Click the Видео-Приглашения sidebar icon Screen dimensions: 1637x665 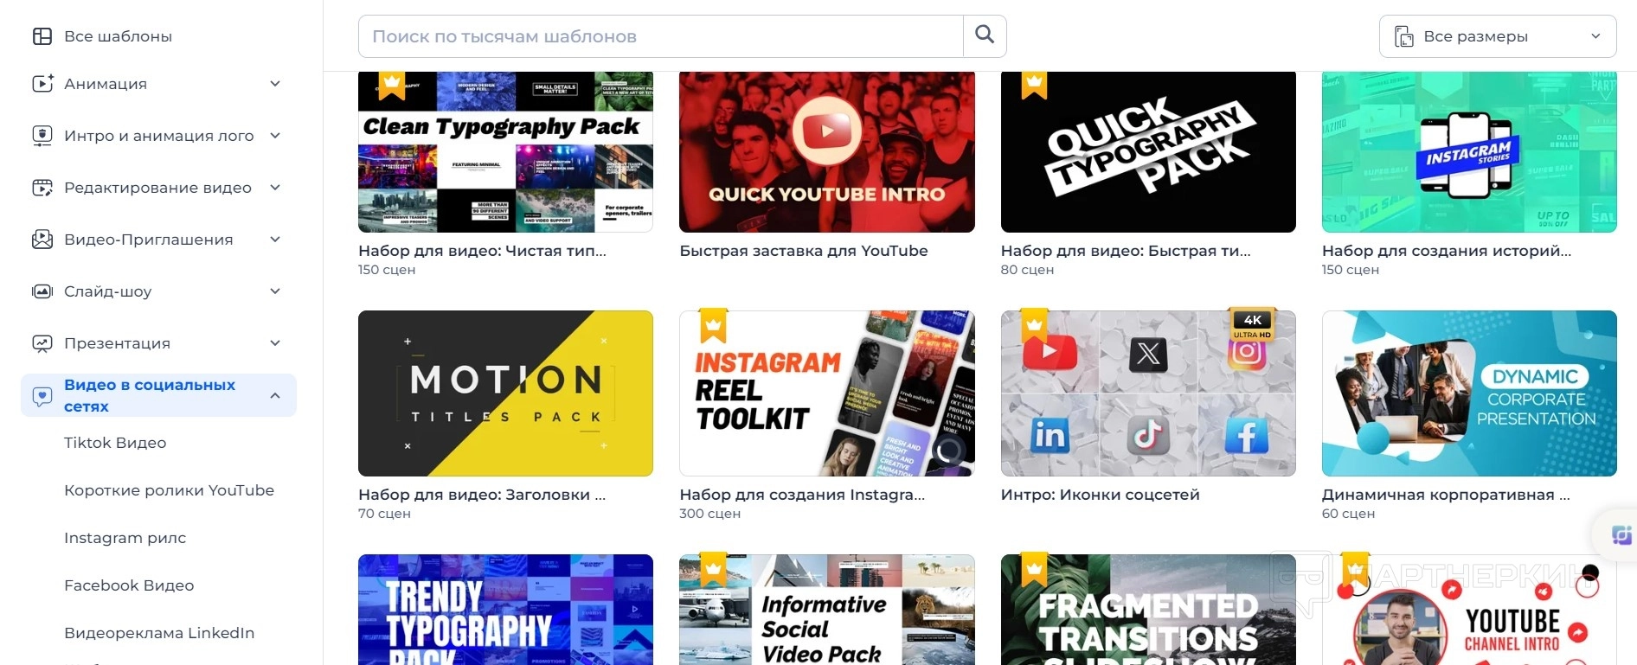point(42,240)
